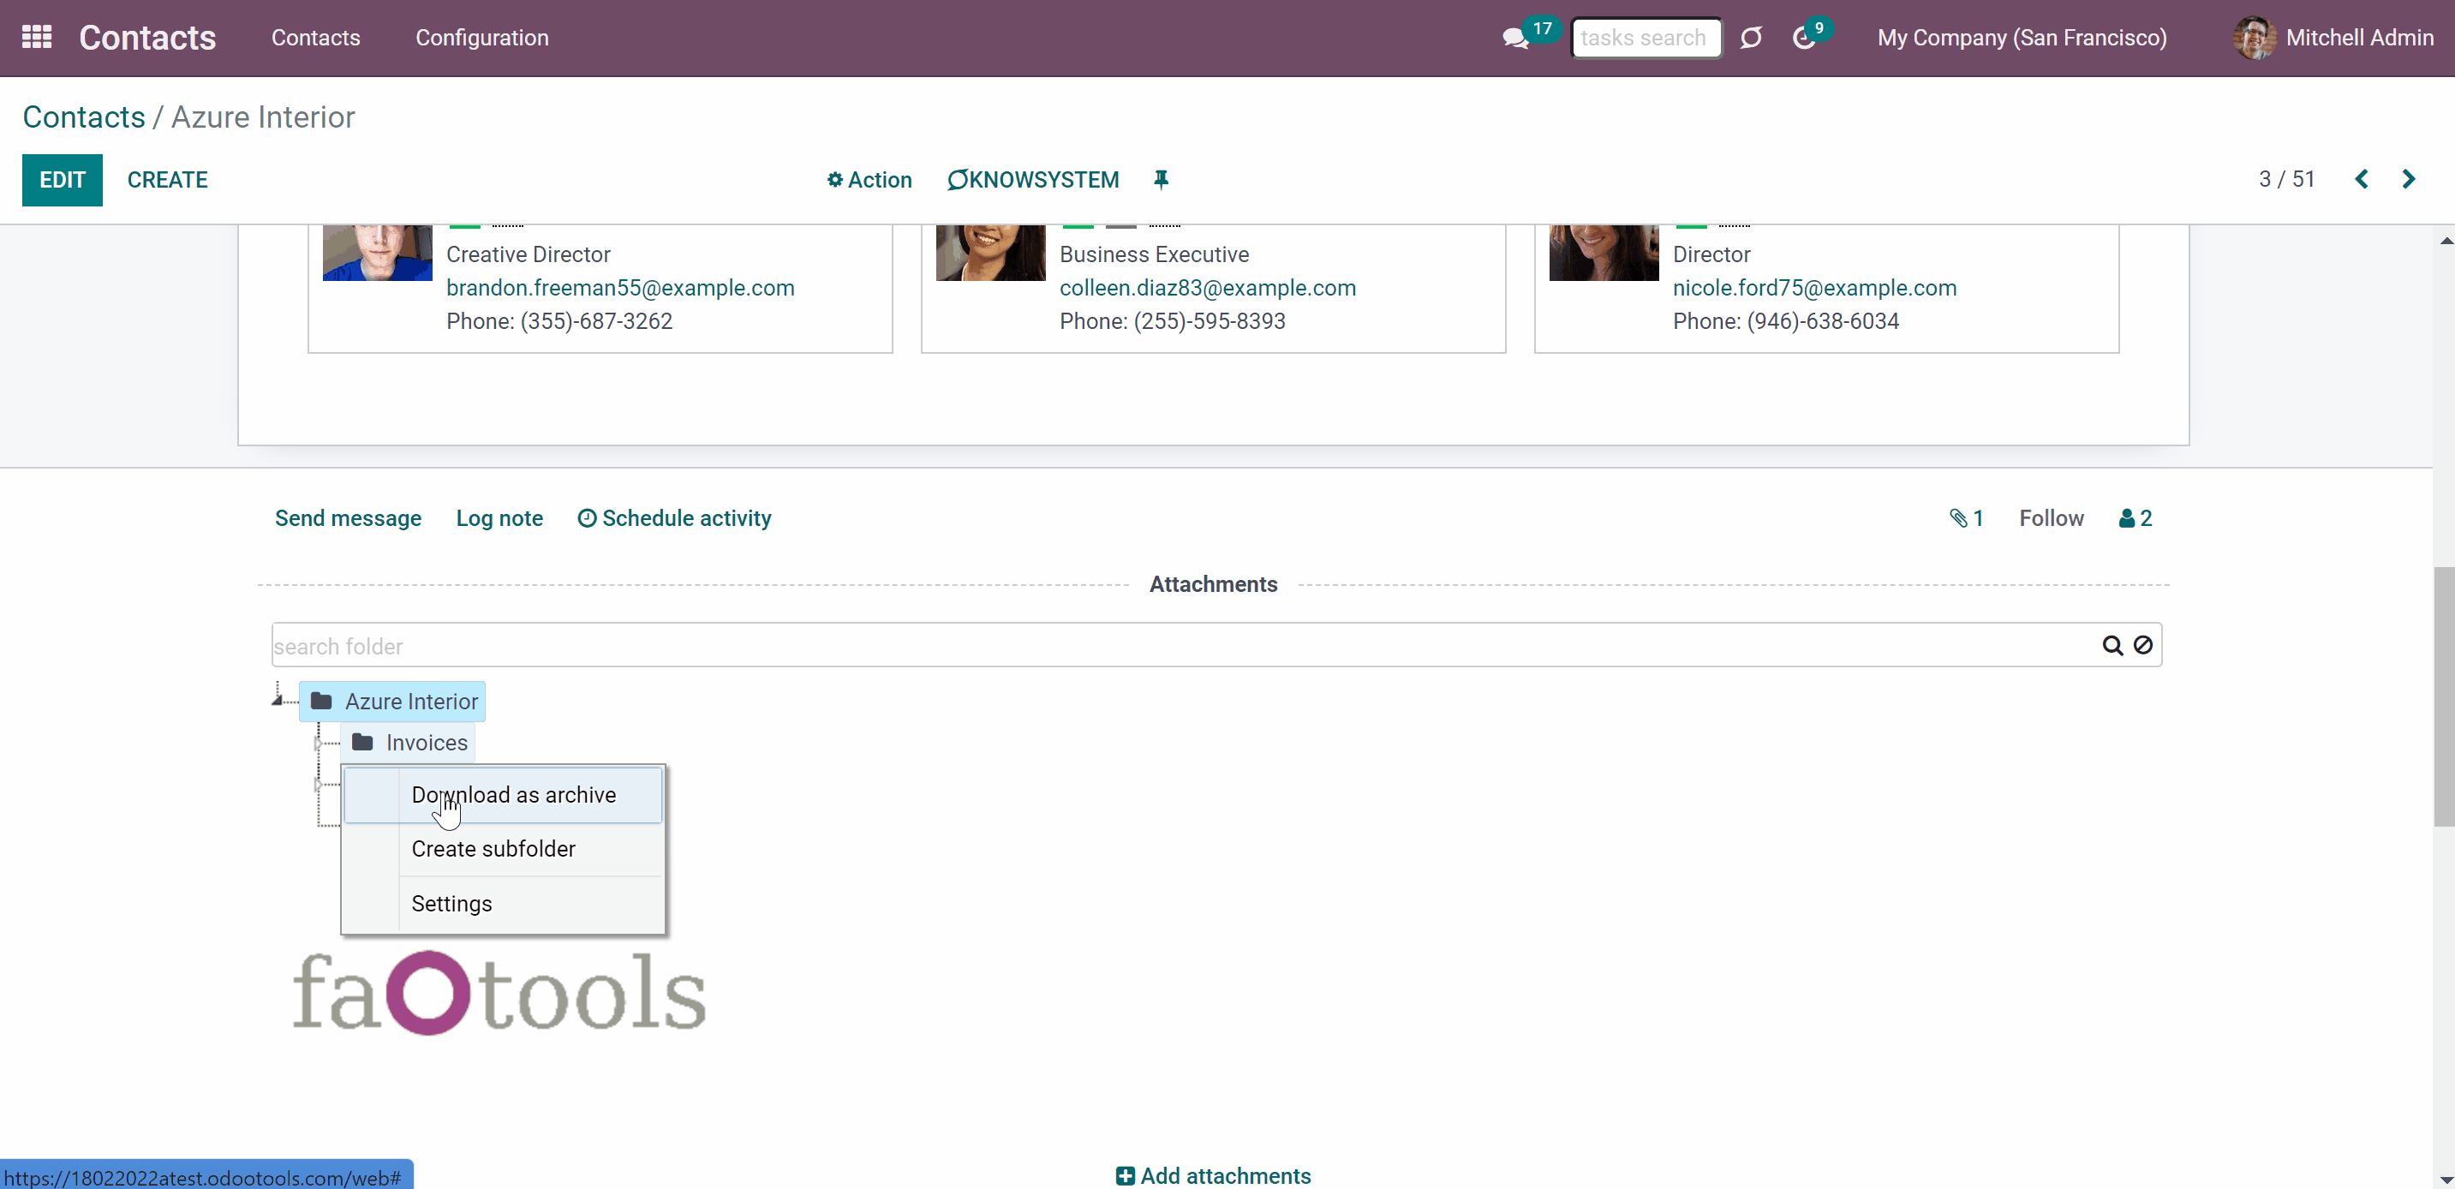Go to the next contact record

coord(2408,179)
